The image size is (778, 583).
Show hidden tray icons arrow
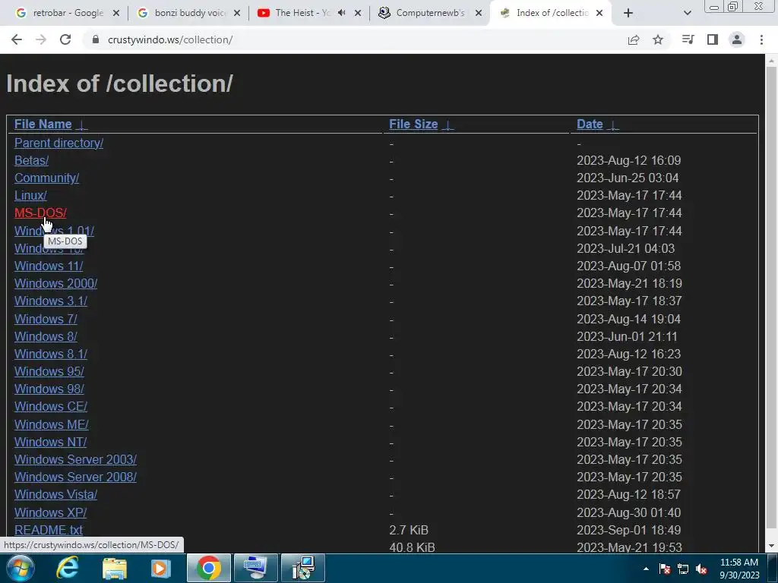646,569
